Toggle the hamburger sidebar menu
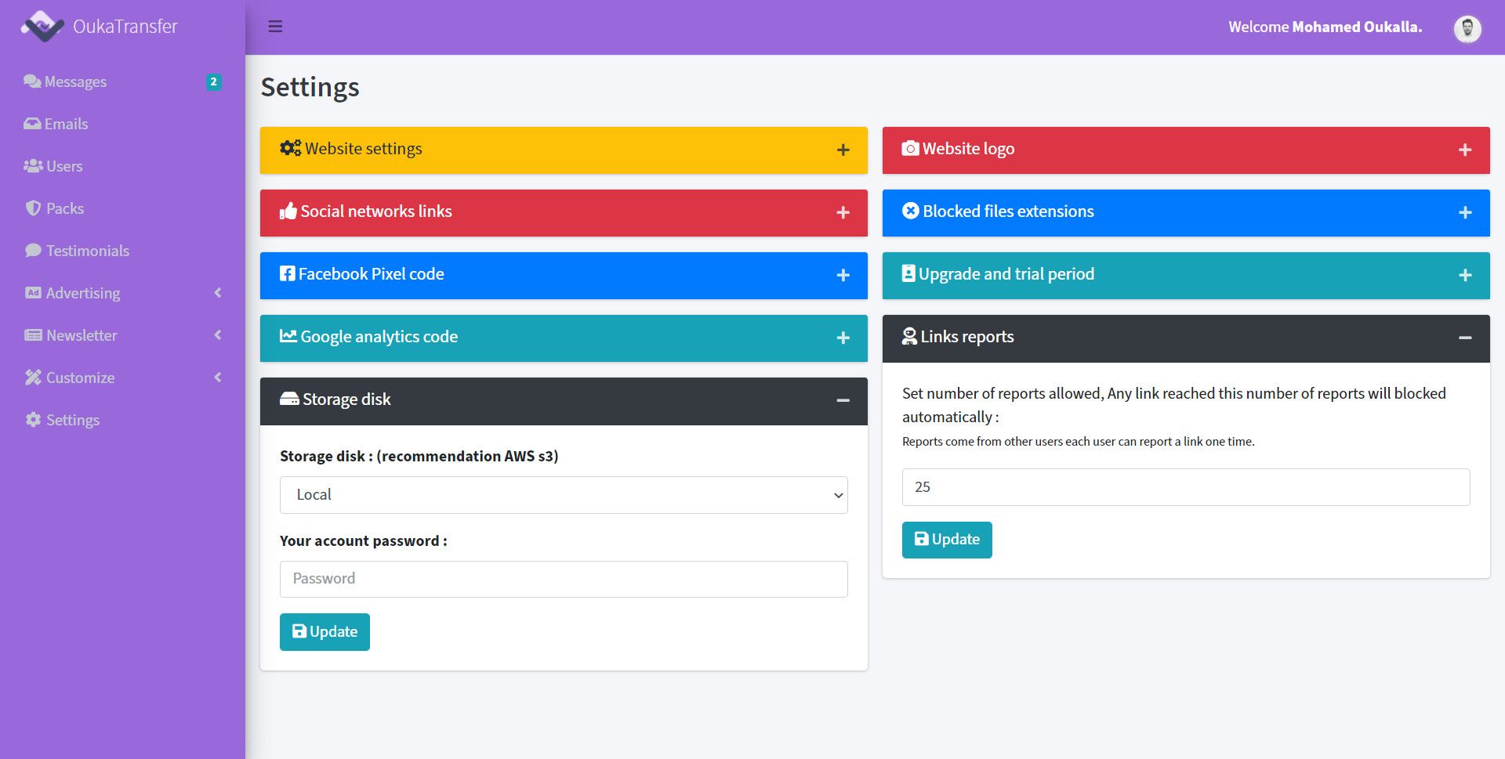The height and width of the screenshot is (759, 1505). pyautogui.click(x=275, y=27)
